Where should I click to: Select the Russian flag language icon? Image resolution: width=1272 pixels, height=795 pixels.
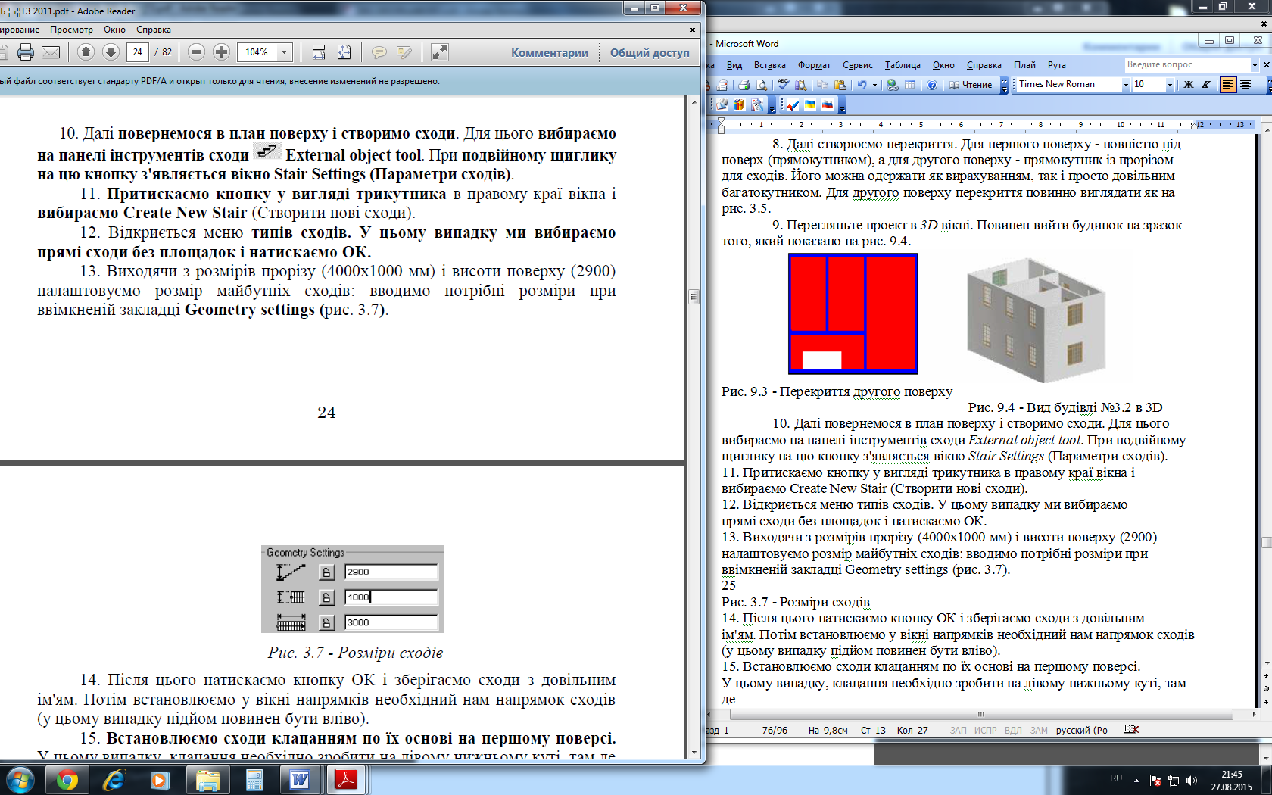click(x=828, y=104)
